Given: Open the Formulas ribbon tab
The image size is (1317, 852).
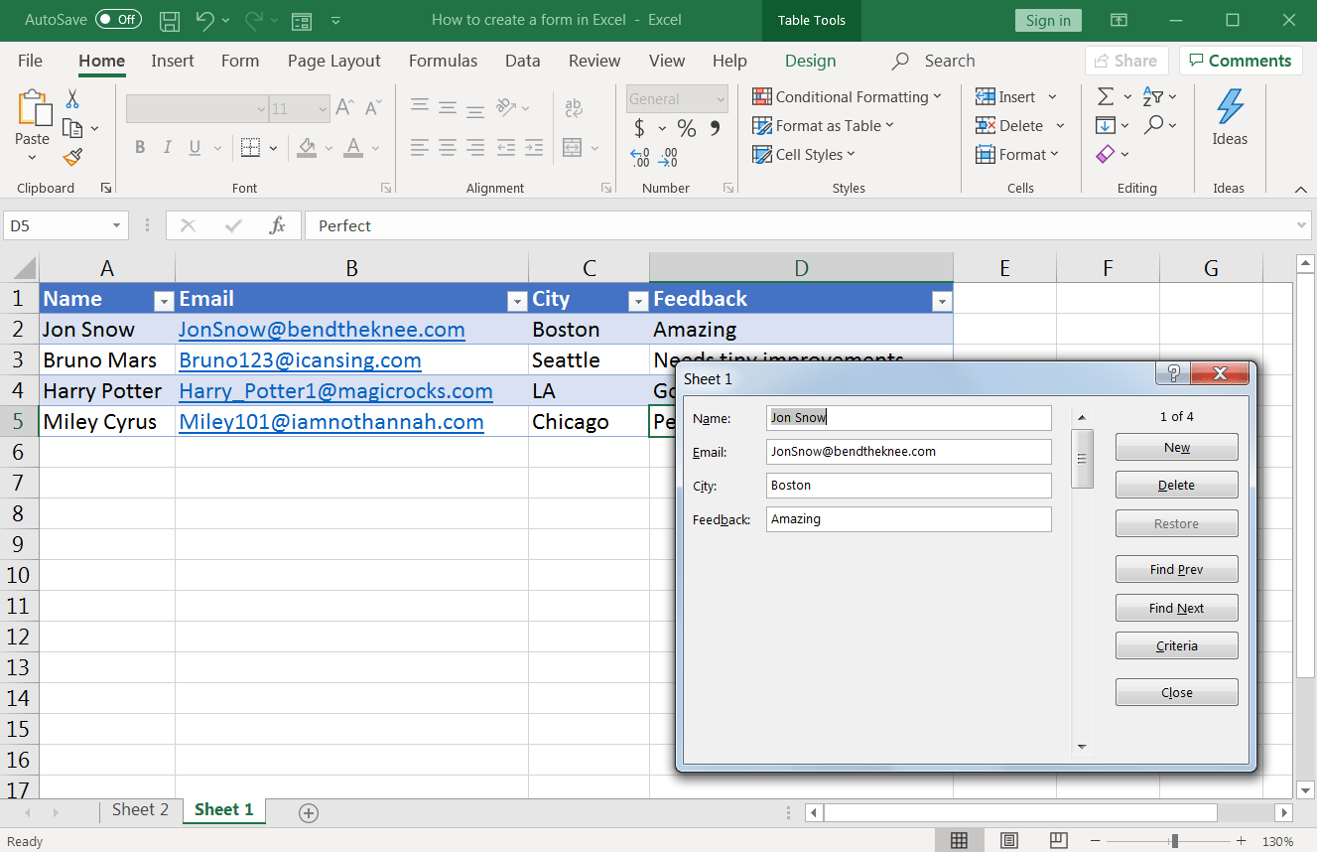Looking at the screenshot, I should [443, 61].
